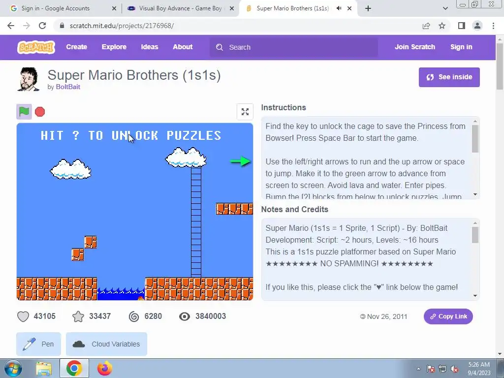The width and height of the screenshot is (504, 378).
Task: Click the Instructions scrollbar thumb
Action: tap(475, 138)
